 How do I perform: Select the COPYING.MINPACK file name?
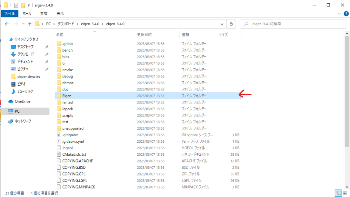tap(79, 187)
